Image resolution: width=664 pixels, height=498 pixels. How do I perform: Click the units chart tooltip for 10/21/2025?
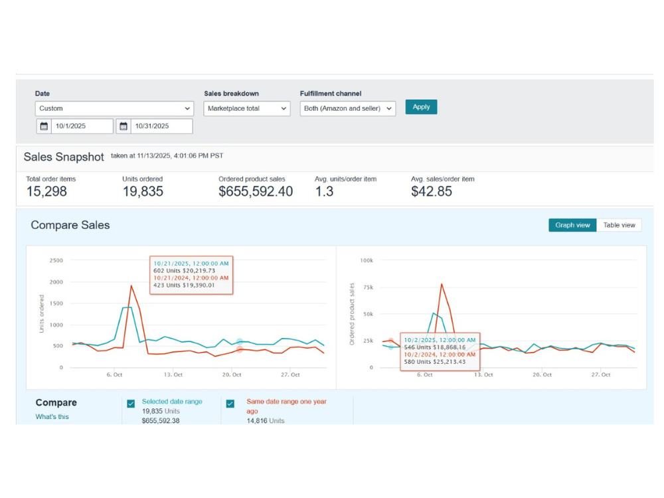(191, 275)
